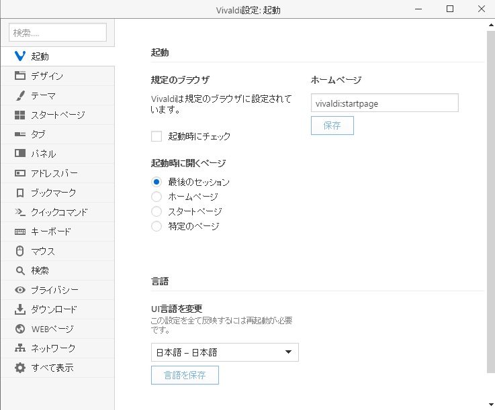Go to デザイン settings
Image resolution: width=495 pixels, height=410 pixels.
(x=58, y=76)
